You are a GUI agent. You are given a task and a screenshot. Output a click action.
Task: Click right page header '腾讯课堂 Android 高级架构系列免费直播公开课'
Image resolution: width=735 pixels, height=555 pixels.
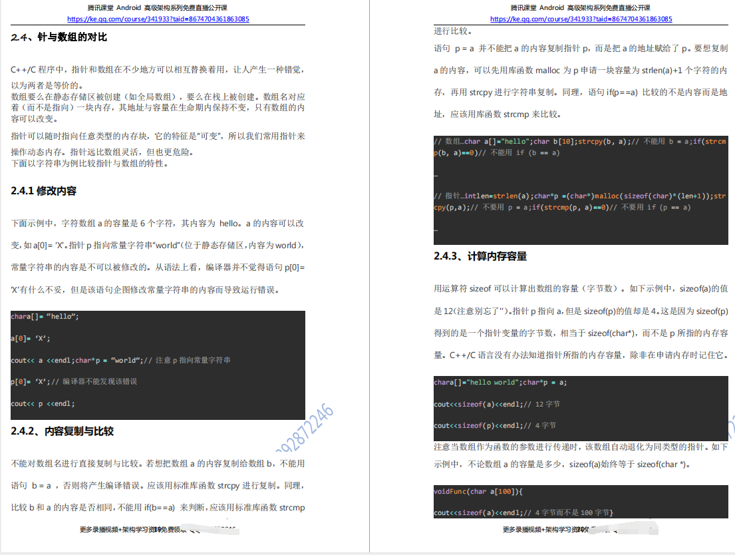(580, 7)
